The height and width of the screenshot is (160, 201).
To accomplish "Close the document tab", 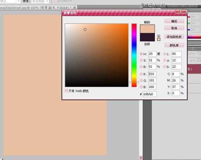I will click(75, 7).
